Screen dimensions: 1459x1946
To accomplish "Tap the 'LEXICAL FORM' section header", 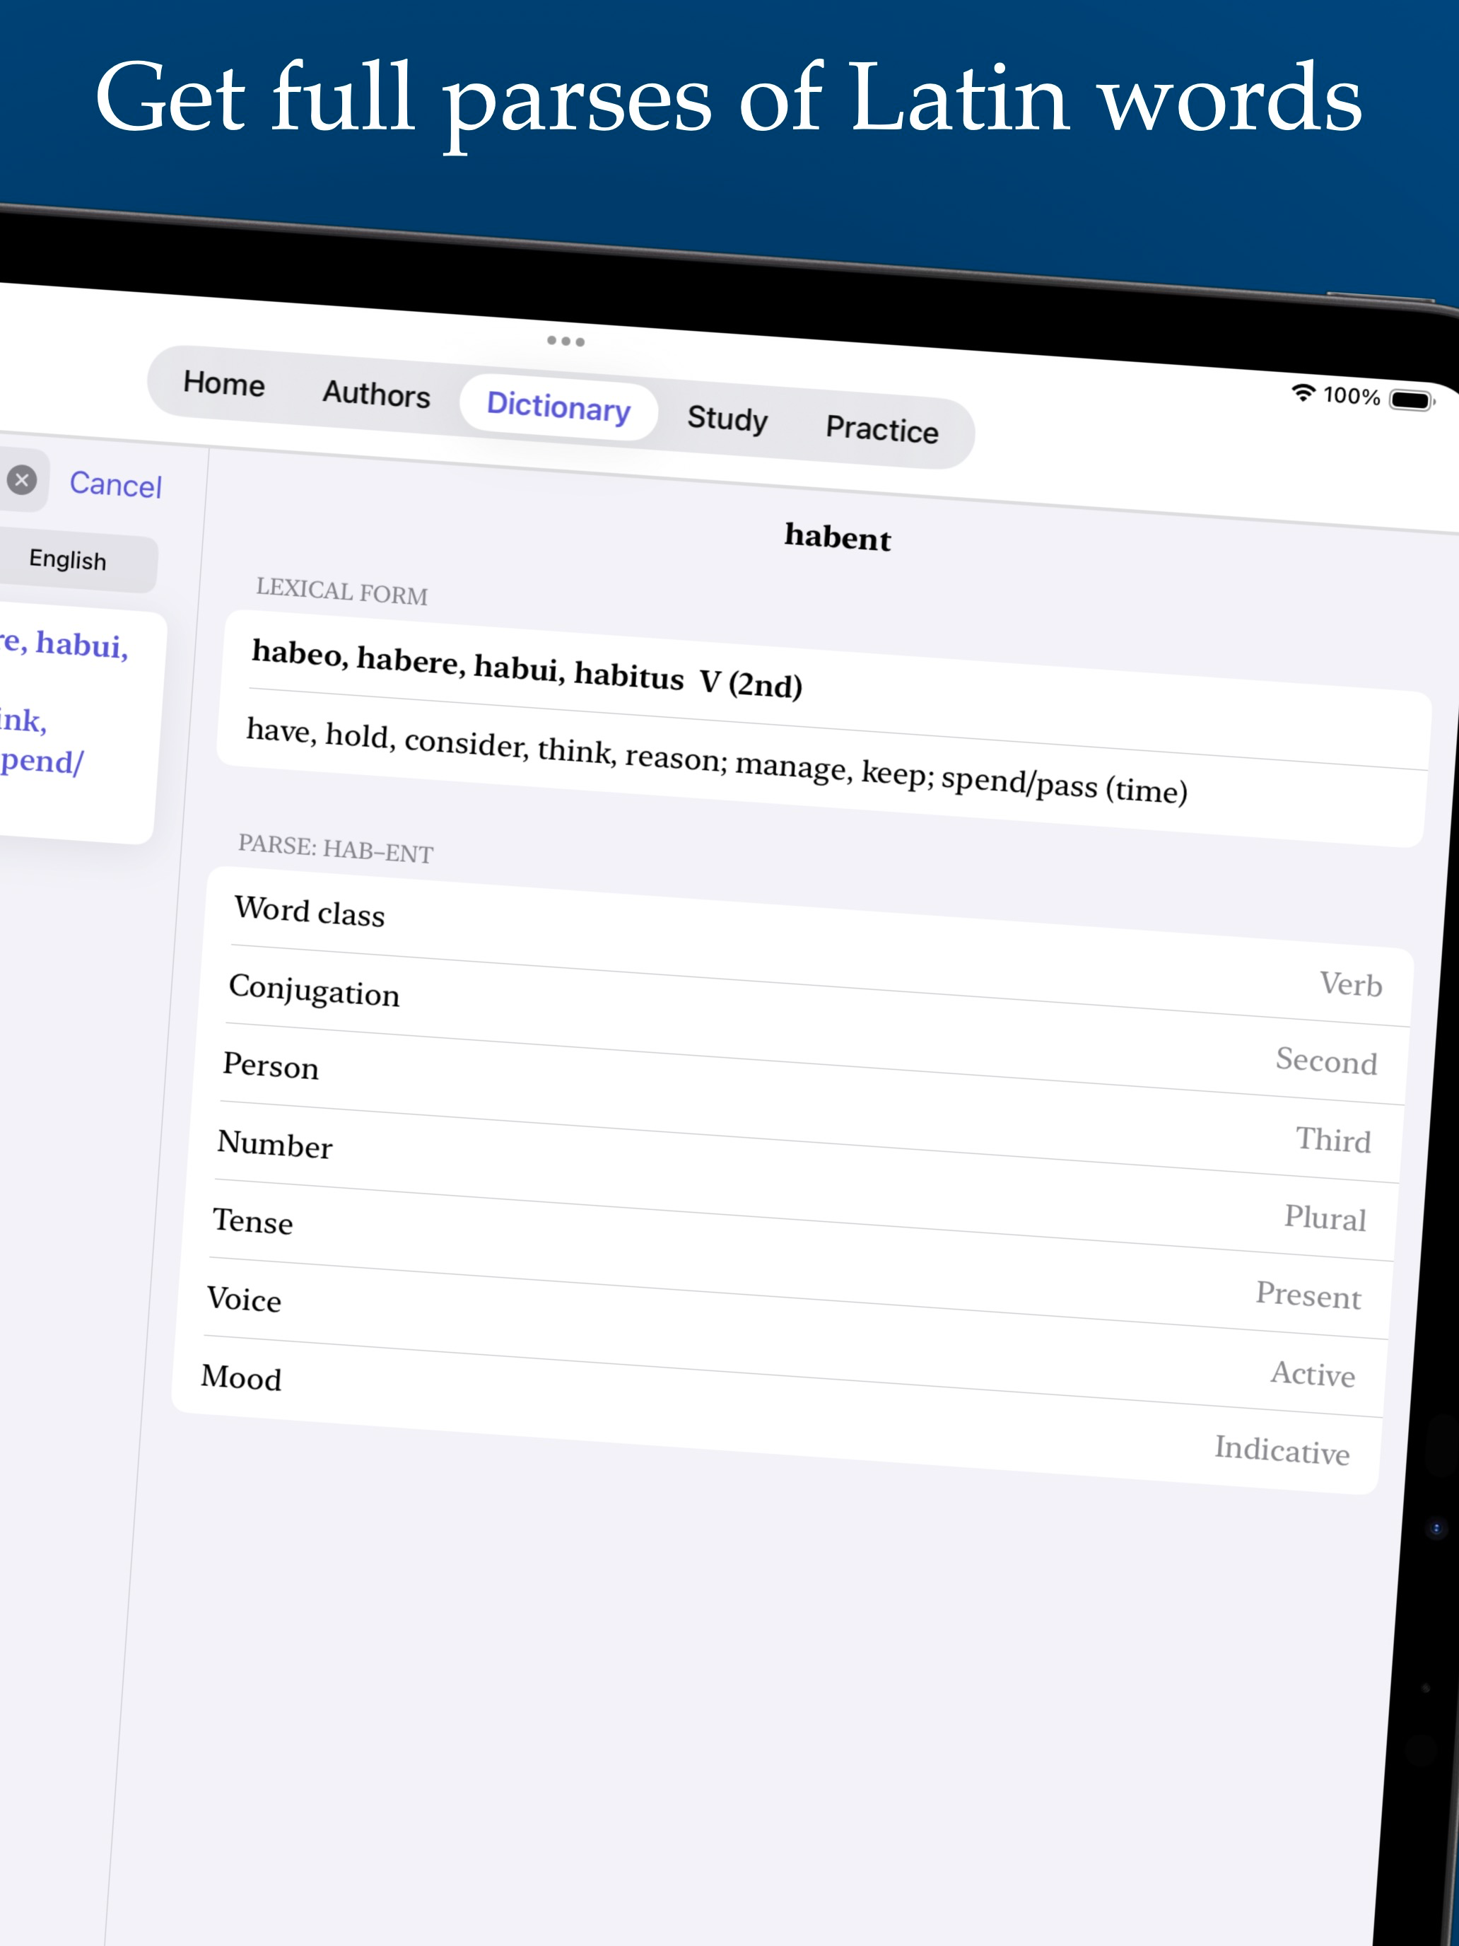I will click(x=341, y=591).
